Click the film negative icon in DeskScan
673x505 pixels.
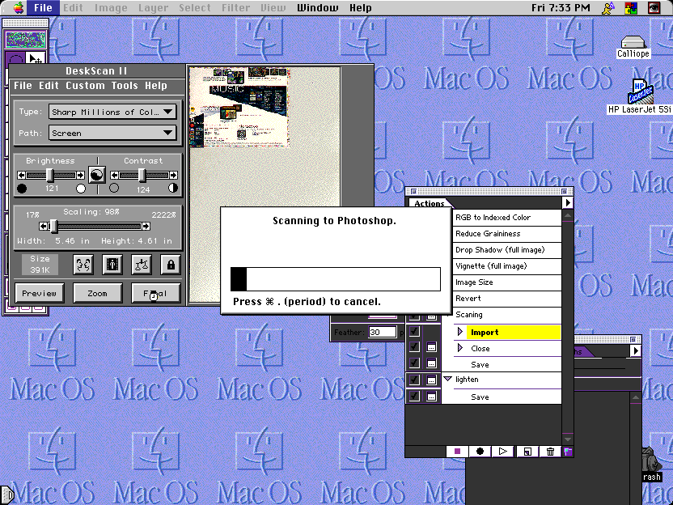pyautogui.click(x=112, y=264)
